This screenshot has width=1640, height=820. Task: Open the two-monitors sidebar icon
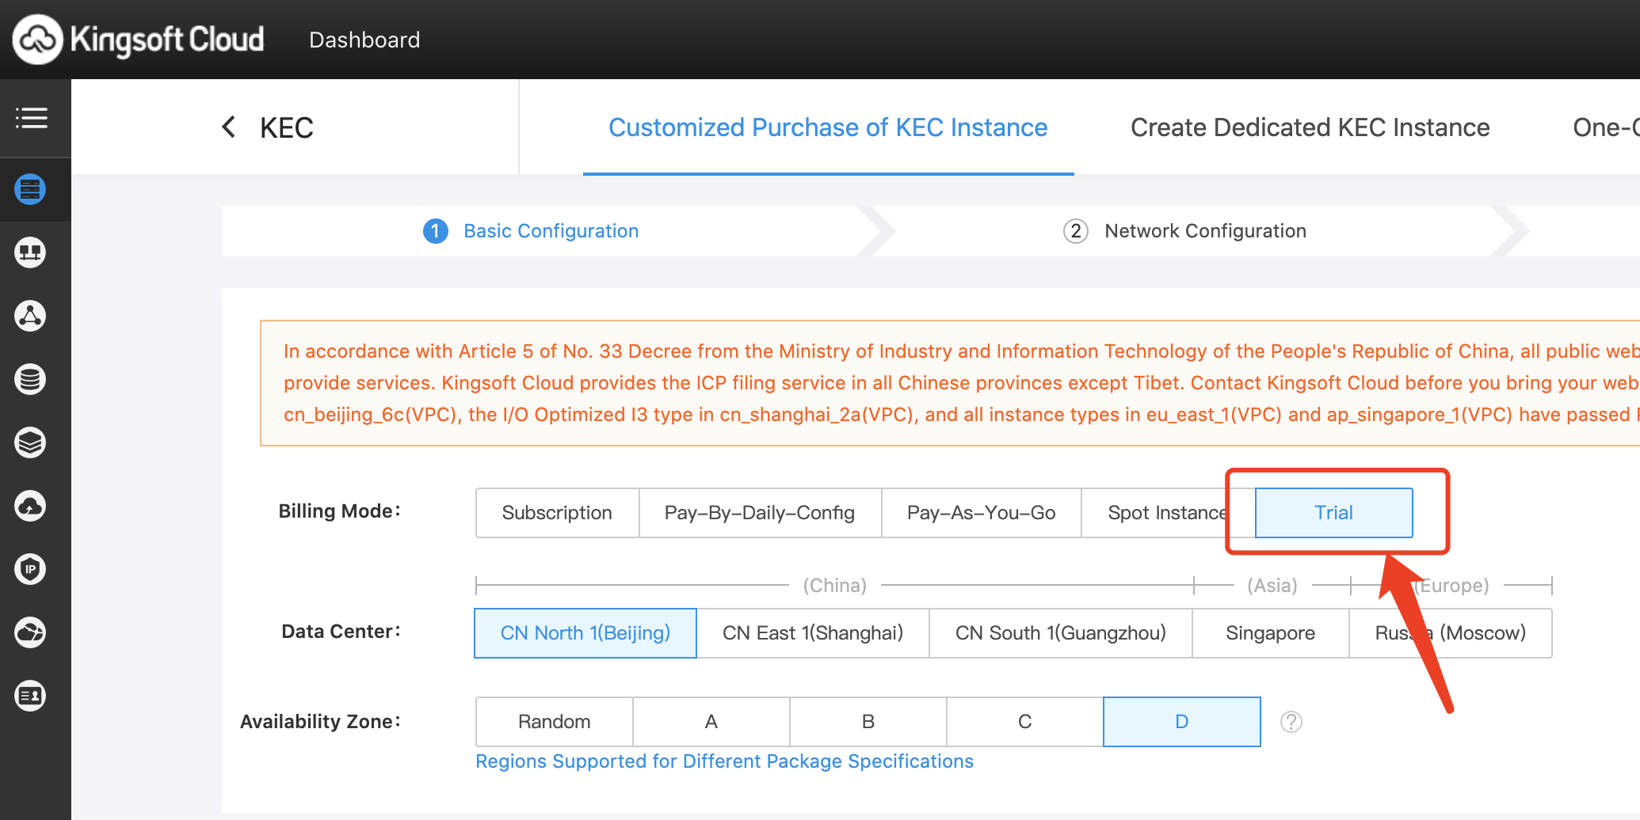(x=30, y=252)
